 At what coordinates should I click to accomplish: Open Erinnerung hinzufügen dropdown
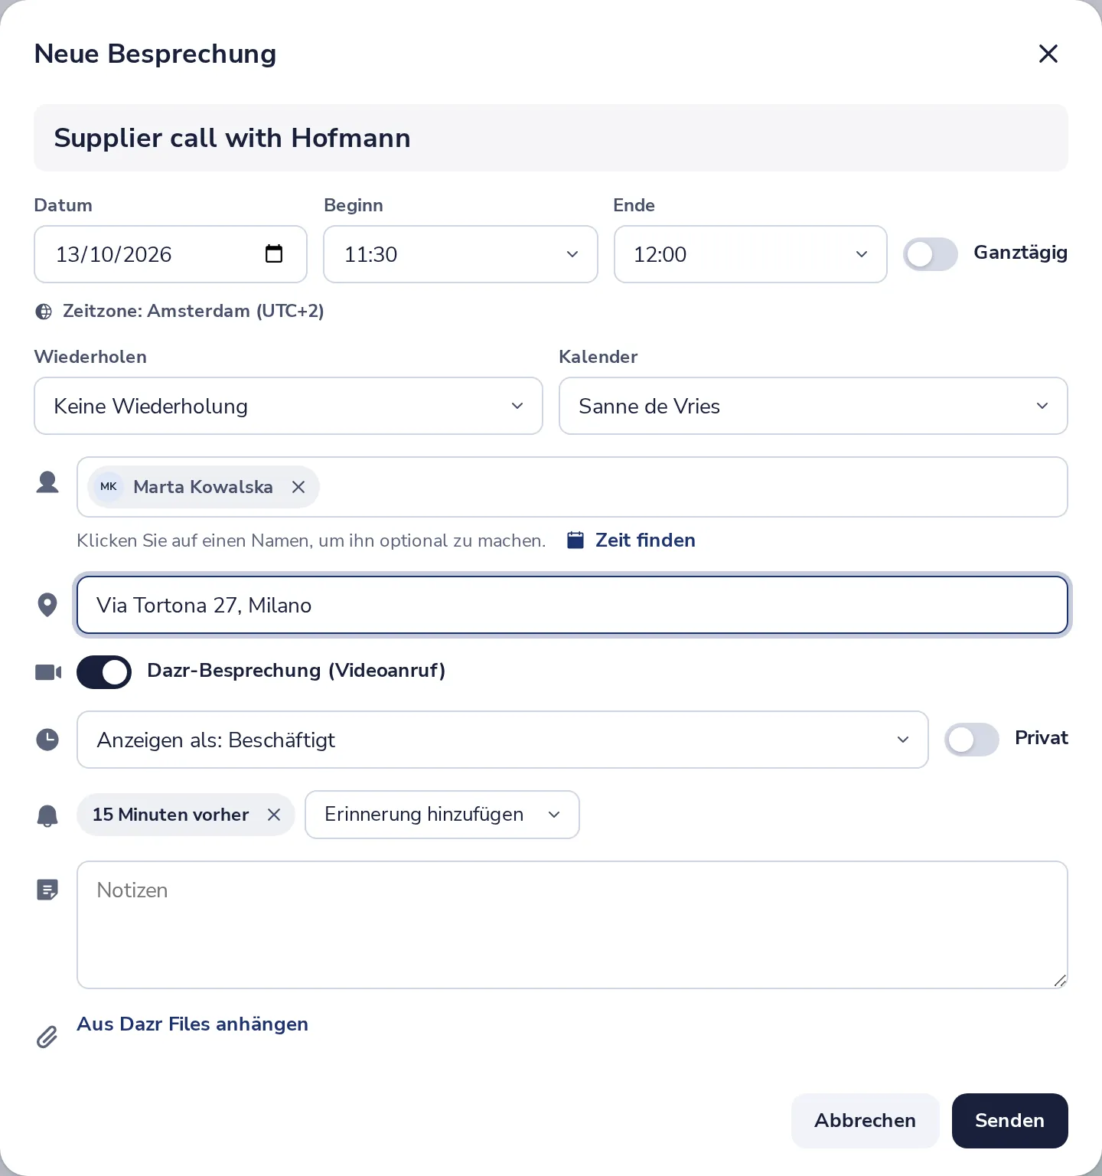442,815
